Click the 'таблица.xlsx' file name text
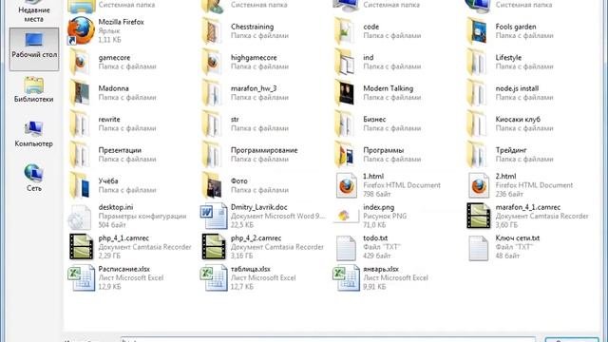The height and width of the screenshot is (342, 608). click(251, 269)
